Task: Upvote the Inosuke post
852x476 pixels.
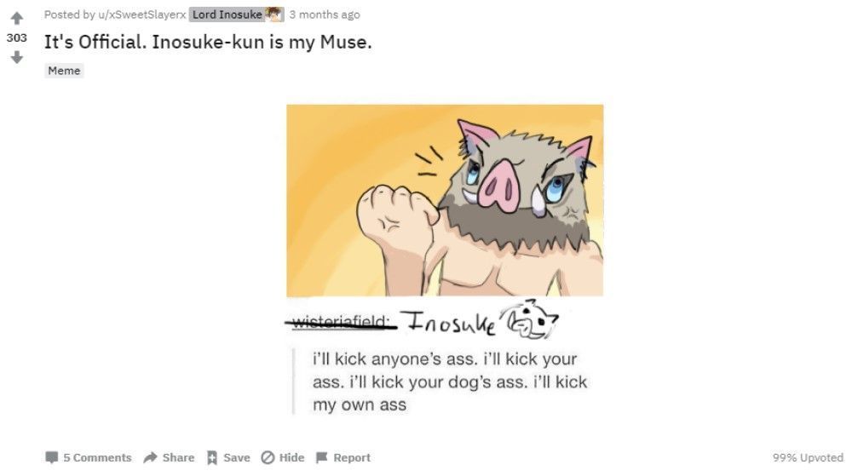Action: [x=17, y=19]
